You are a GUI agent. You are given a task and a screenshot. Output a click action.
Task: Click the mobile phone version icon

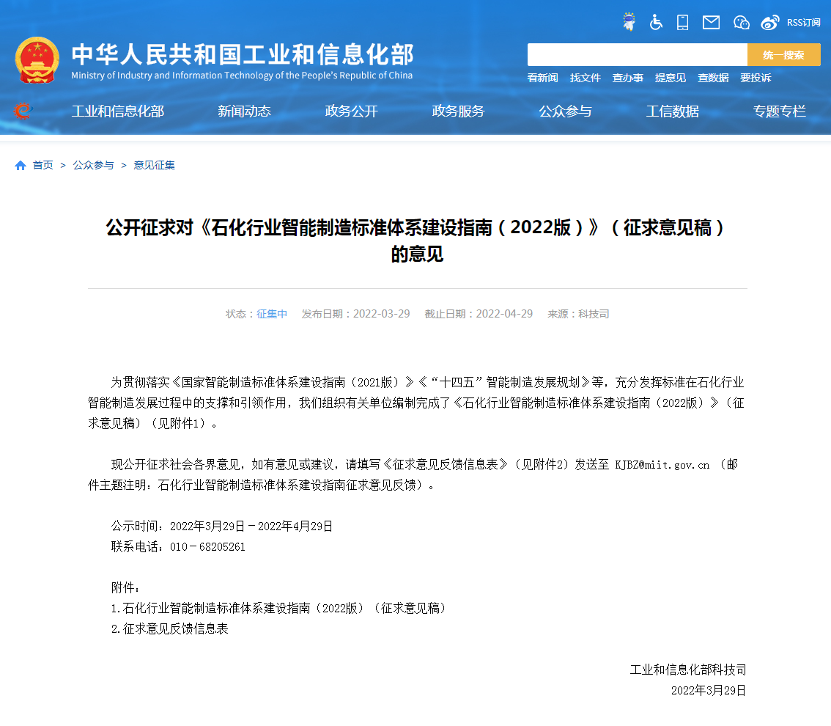pos(683,22)
